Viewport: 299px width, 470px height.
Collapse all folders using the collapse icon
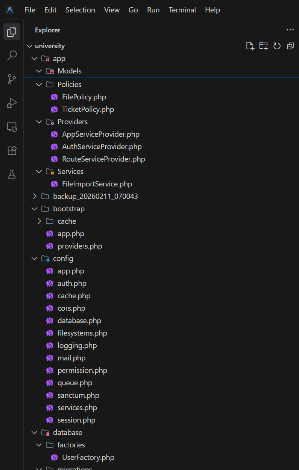point(290,46)
